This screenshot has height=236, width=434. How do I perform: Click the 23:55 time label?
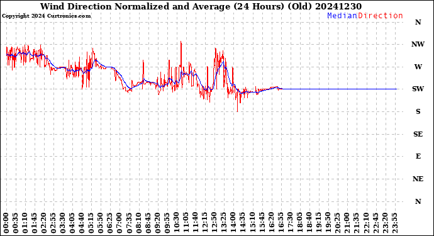click(394, 223)
